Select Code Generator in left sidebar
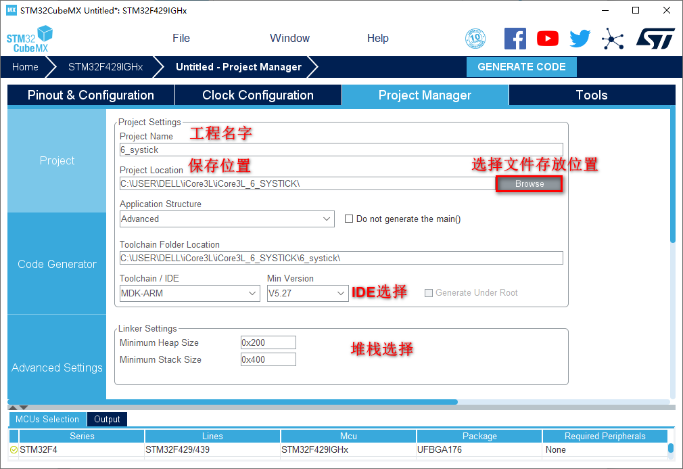683x469 pixels. coord(57,264)
